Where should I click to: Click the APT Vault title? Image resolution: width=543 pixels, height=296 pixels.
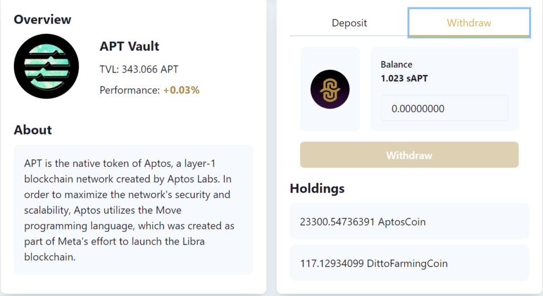click(129, 47)
